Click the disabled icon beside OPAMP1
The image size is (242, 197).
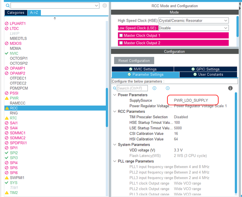point(7,68)
